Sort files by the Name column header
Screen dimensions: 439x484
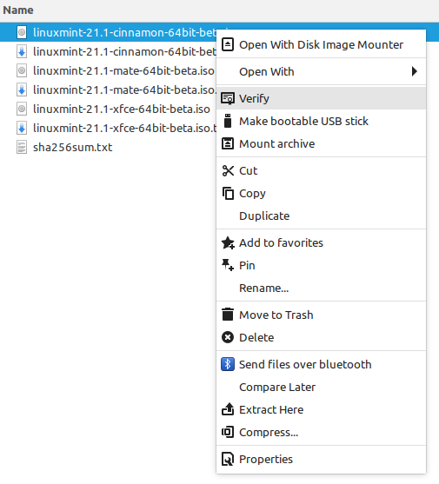pos(18,10)
